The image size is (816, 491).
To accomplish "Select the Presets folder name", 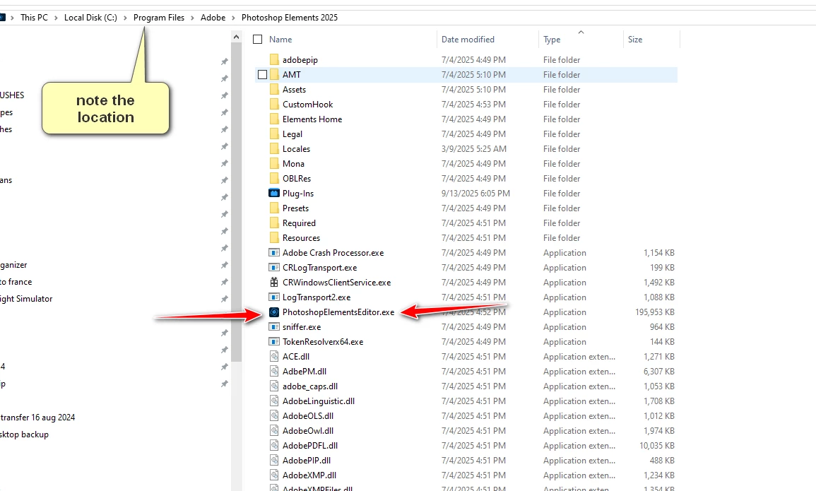I will pos(295,208).
